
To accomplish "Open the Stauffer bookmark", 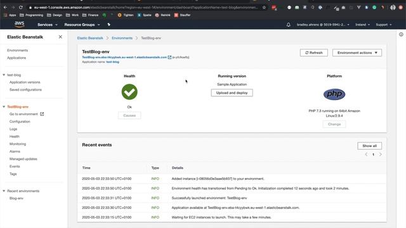I will pos(182,15).
